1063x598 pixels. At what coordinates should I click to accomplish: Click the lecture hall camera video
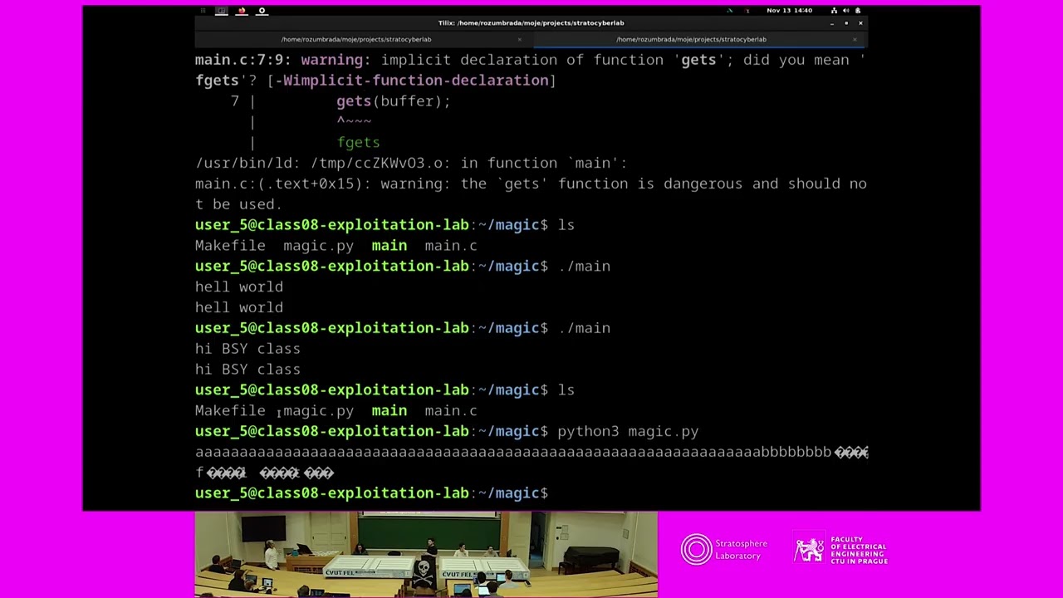tap(426, 554)
